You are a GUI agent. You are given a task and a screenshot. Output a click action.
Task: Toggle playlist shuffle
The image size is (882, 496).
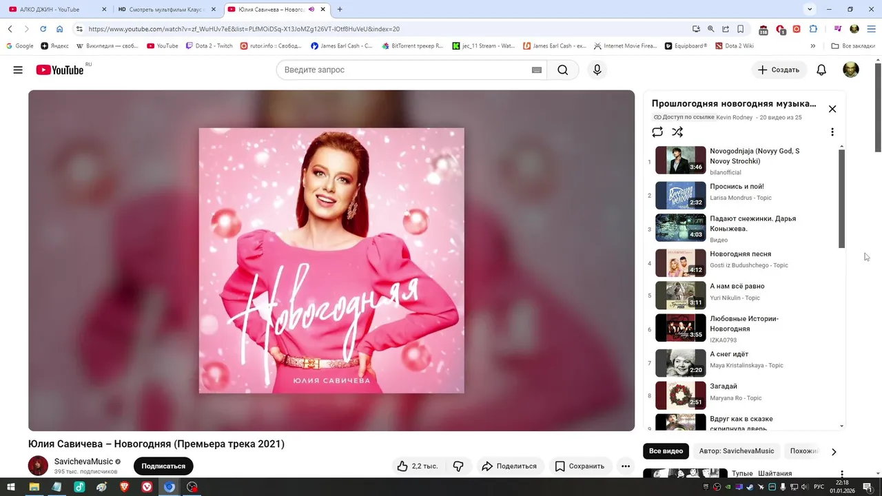point(677,132)
